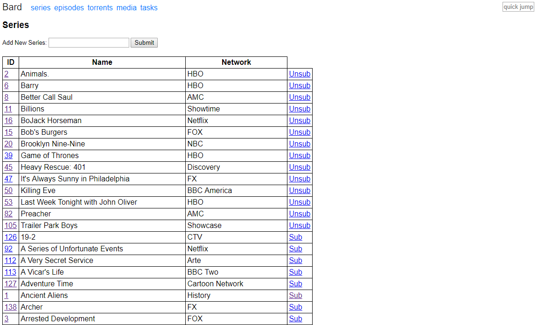Open series ID 82 for Preacher
This screenshot has height=325, width=538.
point(8,214)
